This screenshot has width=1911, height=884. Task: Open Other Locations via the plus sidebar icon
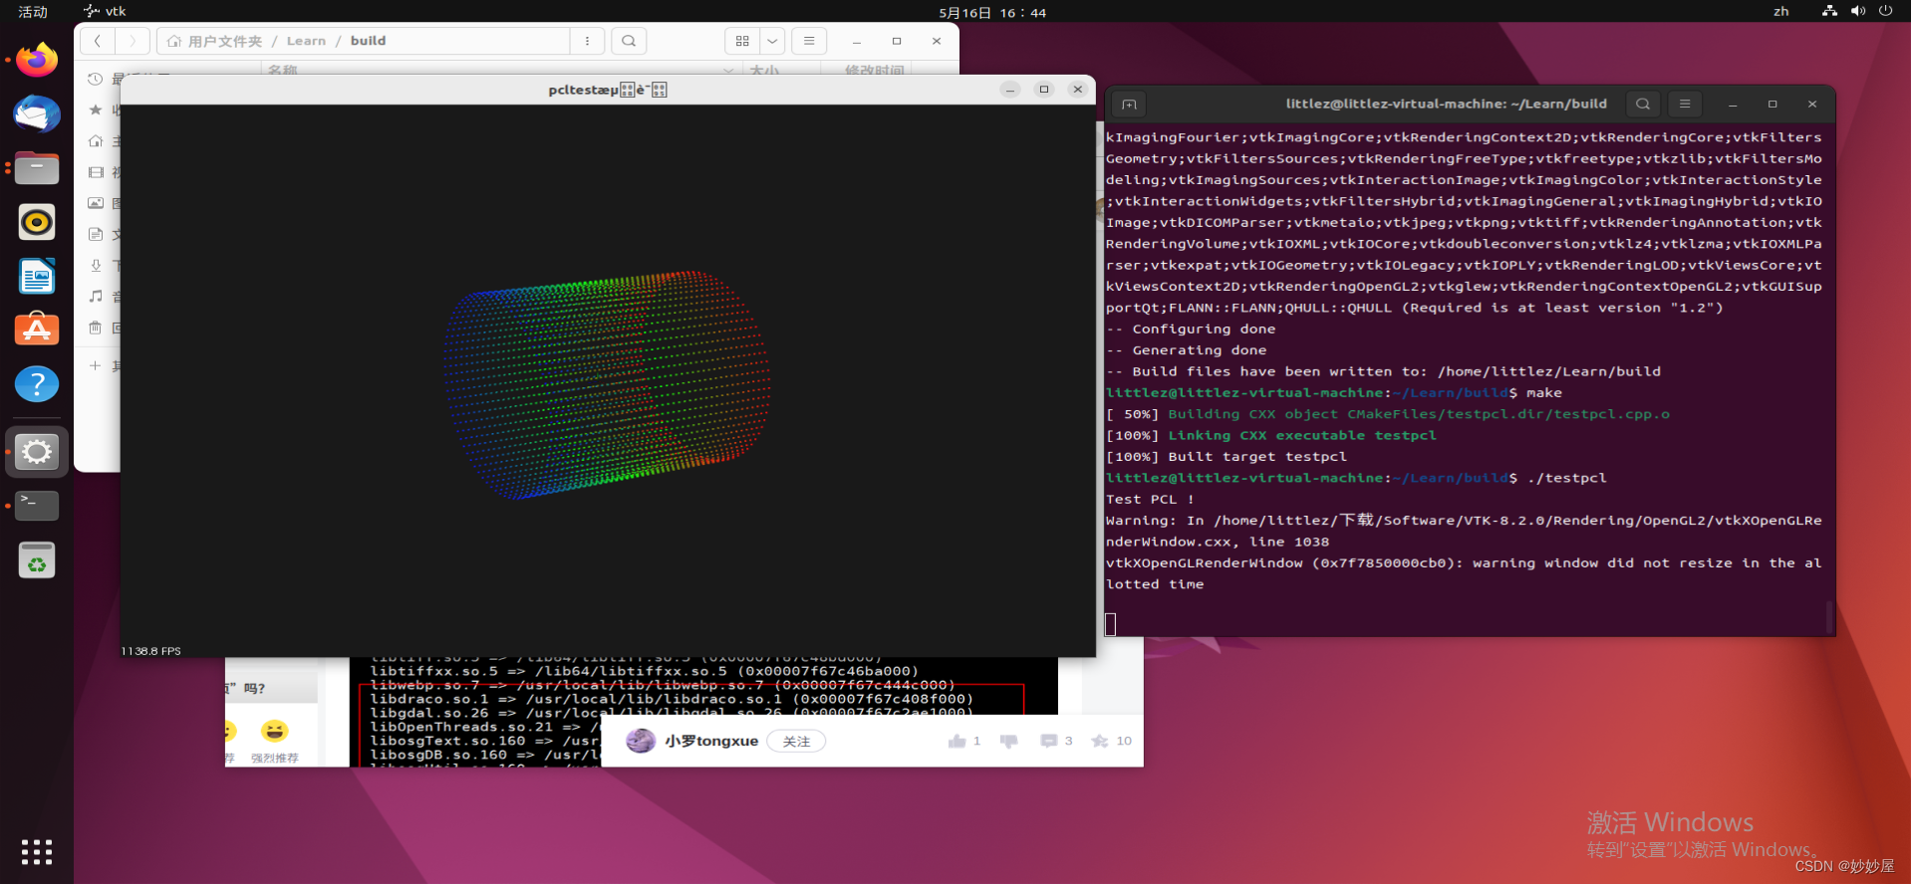96,365
